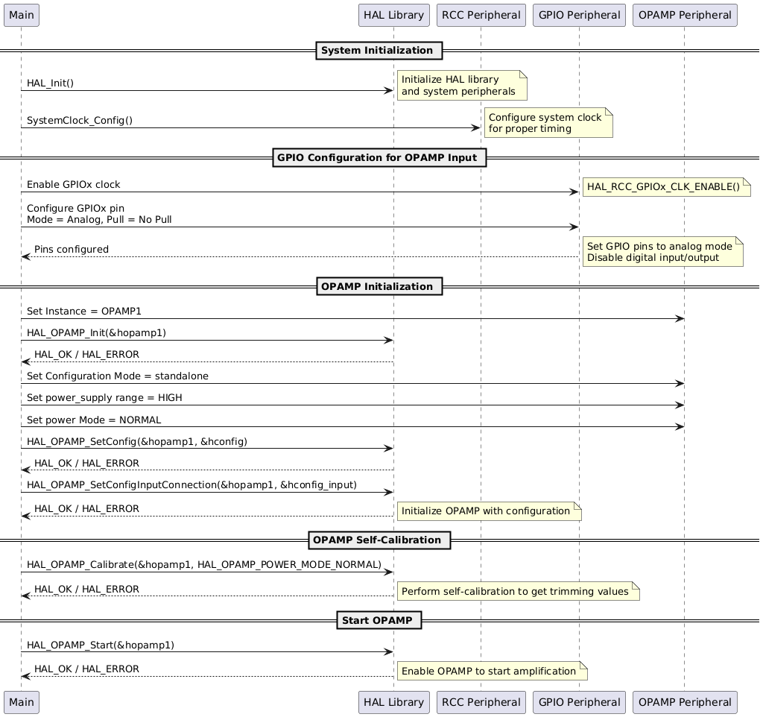Click the HAL Library participant box at bottom

[393, 702]
